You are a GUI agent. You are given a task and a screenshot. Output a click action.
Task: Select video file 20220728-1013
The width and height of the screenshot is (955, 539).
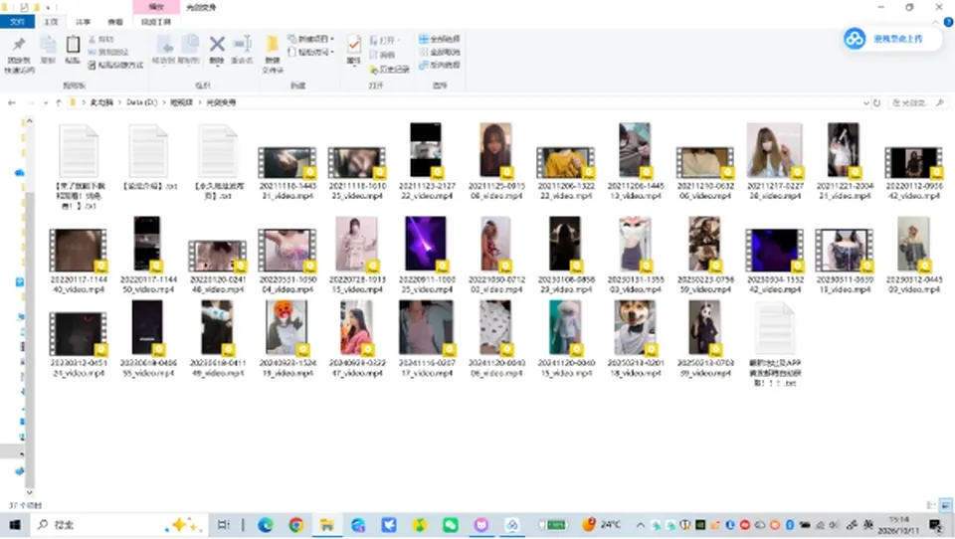coord(357,256)
